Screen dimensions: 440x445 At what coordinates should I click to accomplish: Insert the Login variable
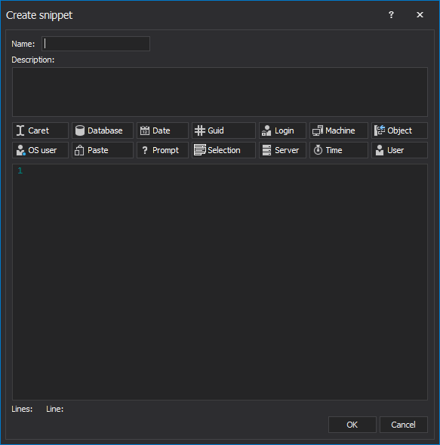pos(282,130)
